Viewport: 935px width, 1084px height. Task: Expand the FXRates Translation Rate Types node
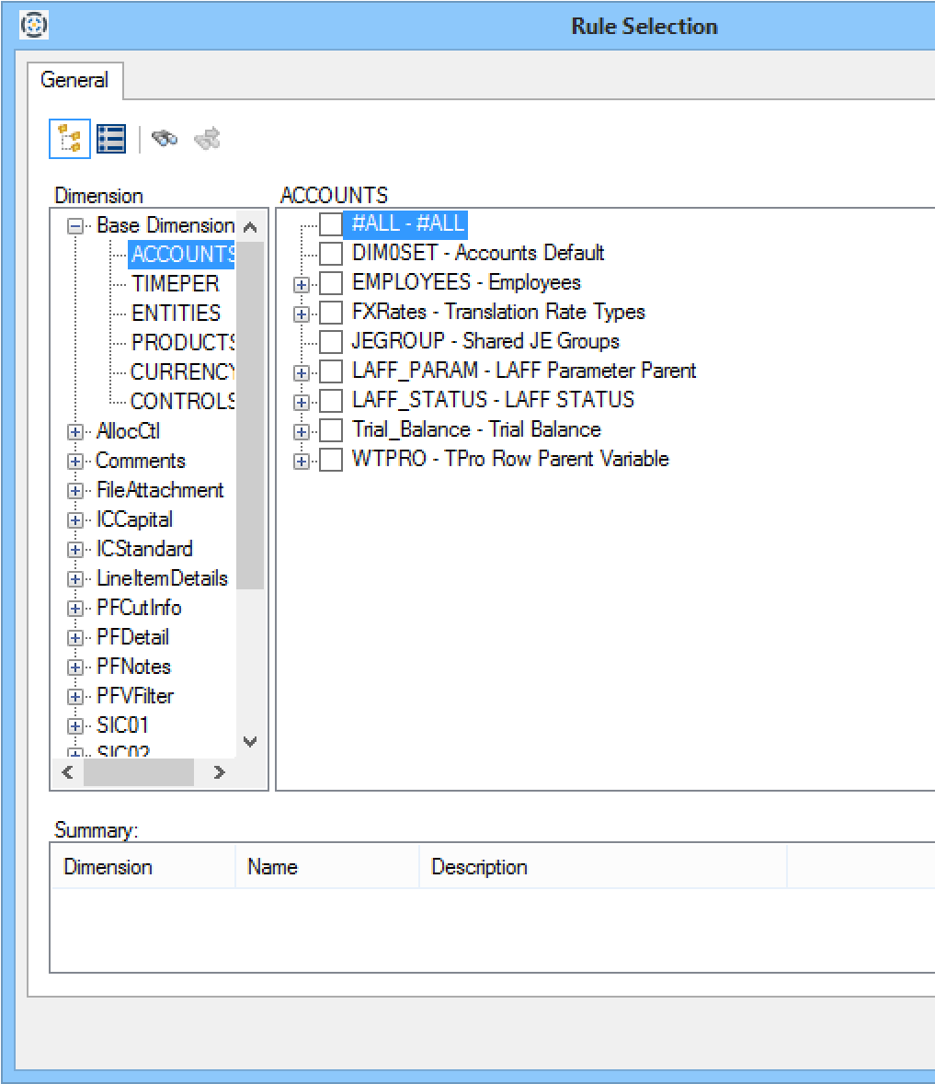(x=301, y=313)
